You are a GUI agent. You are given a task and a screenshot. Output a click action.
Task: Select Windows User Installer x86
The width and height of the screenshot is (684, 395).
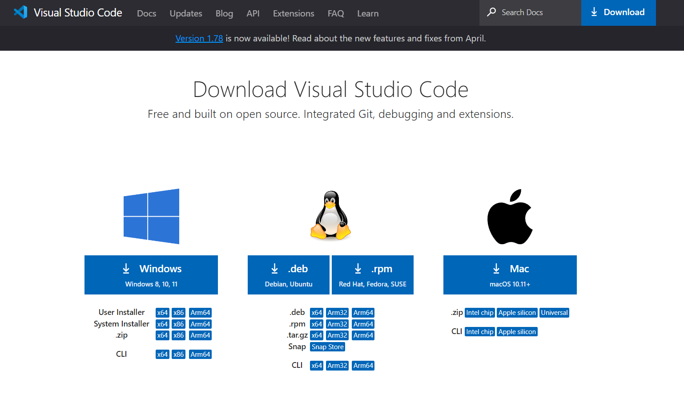[179, 313]
